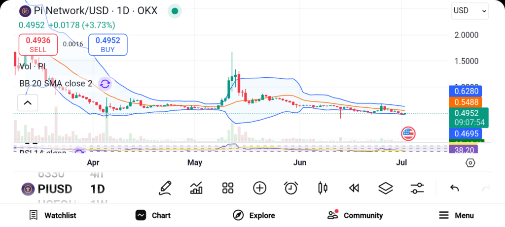Switch to the Chart tab
This screenshot has width=505, height=227.
click(x=153, y=215)
